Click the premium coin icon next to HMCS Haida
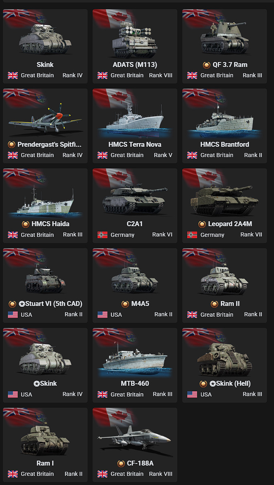Viewport: 274px width, 485px height. coord(25,224)
